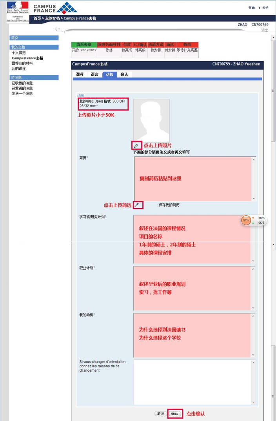Go to 我的文档 in the breadcrumb

53,18
